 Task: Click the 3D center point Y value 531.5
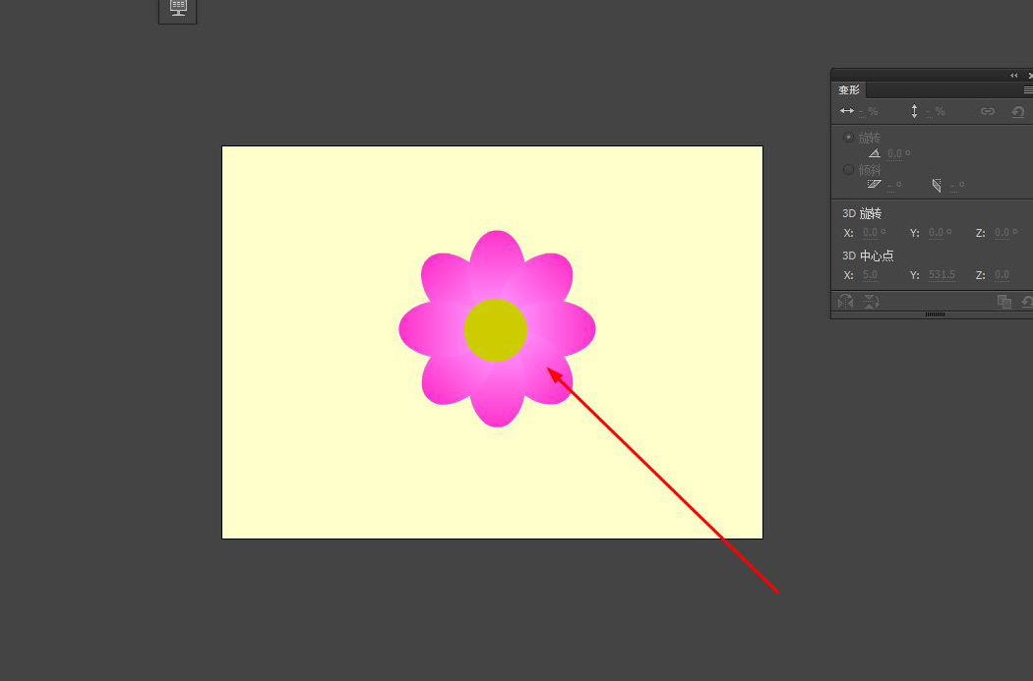942,274
